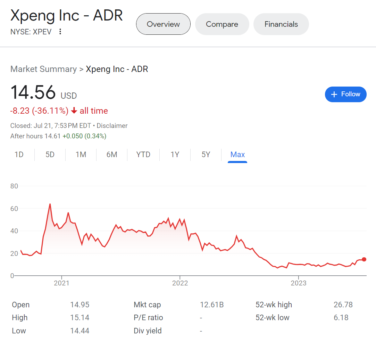The image size is (376, 340).
Task: Click the USD currency label
Action: [69, 96]
